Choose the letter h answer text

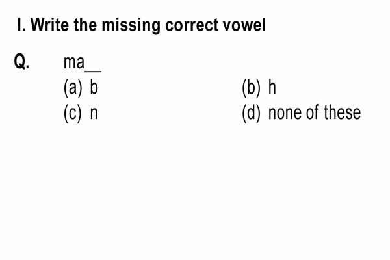(272, 87)
